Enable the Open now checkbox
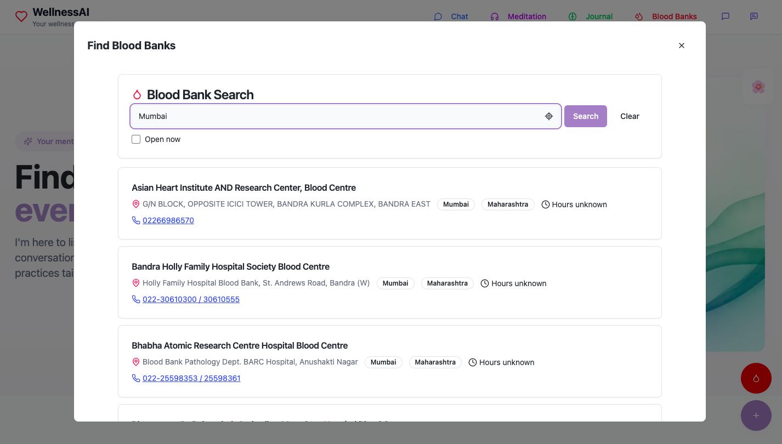The width and height of the screenshot is (782, 444). [136, 139]
